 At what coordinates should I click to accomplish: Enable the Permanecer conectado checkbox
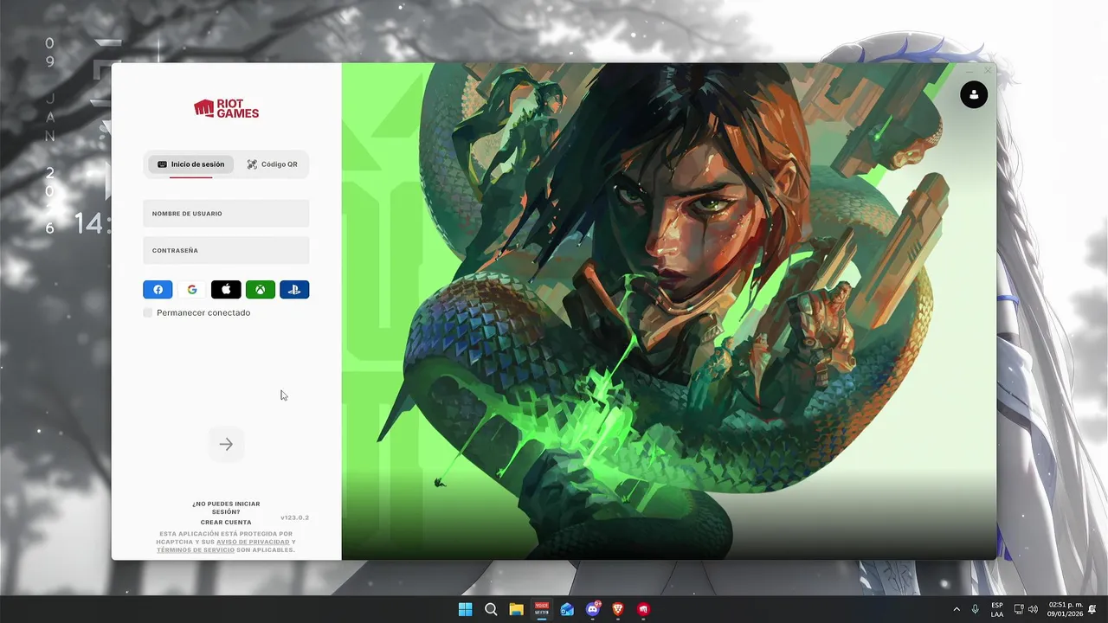(x=148, y=312)
